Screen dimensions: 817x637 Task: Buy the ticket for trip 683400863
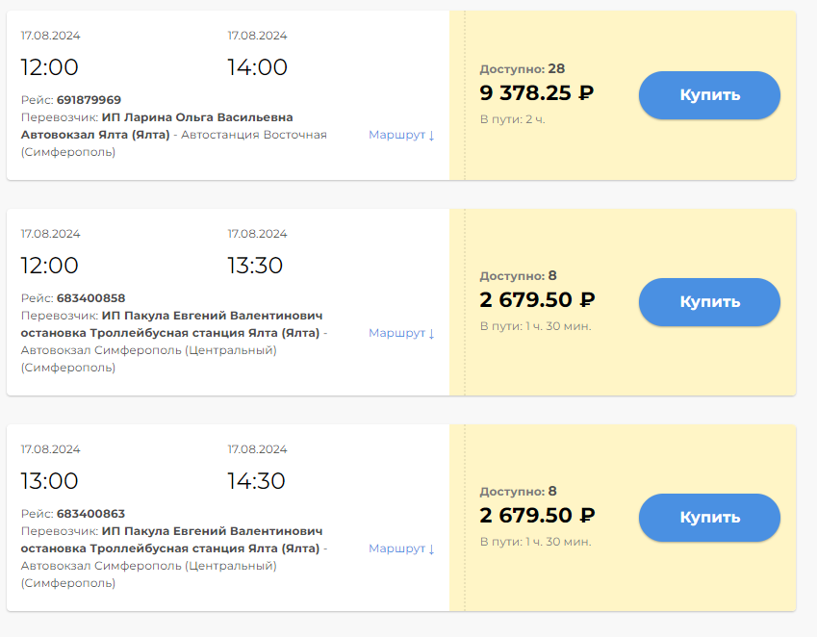click(709, 518)
